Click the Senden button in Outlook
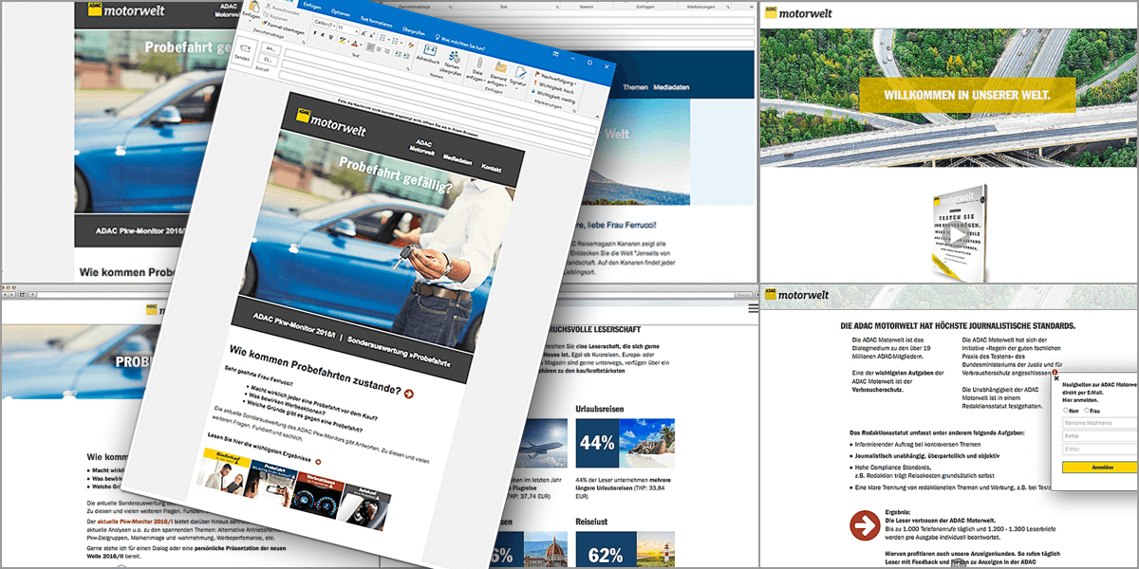The width and height of the screenshot is (1139, 569). click(x=244, y=53)
